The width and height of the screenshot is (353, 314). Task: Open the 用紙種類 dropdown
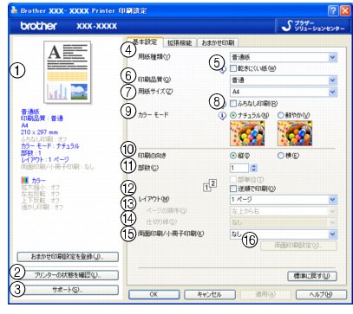[x=284, y=57]
